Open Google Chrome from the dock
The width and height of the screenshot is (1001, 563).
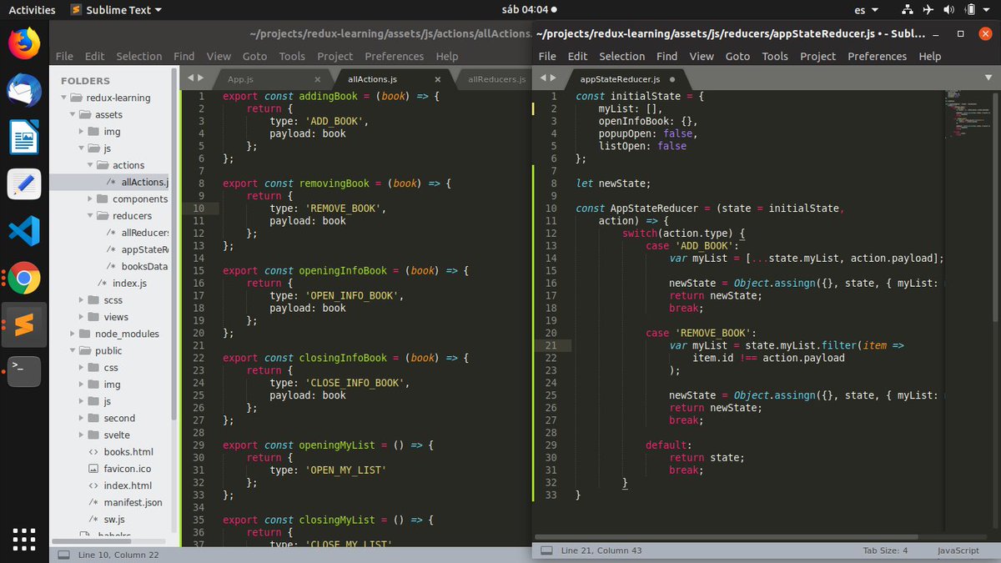click(x=24, y=278)
